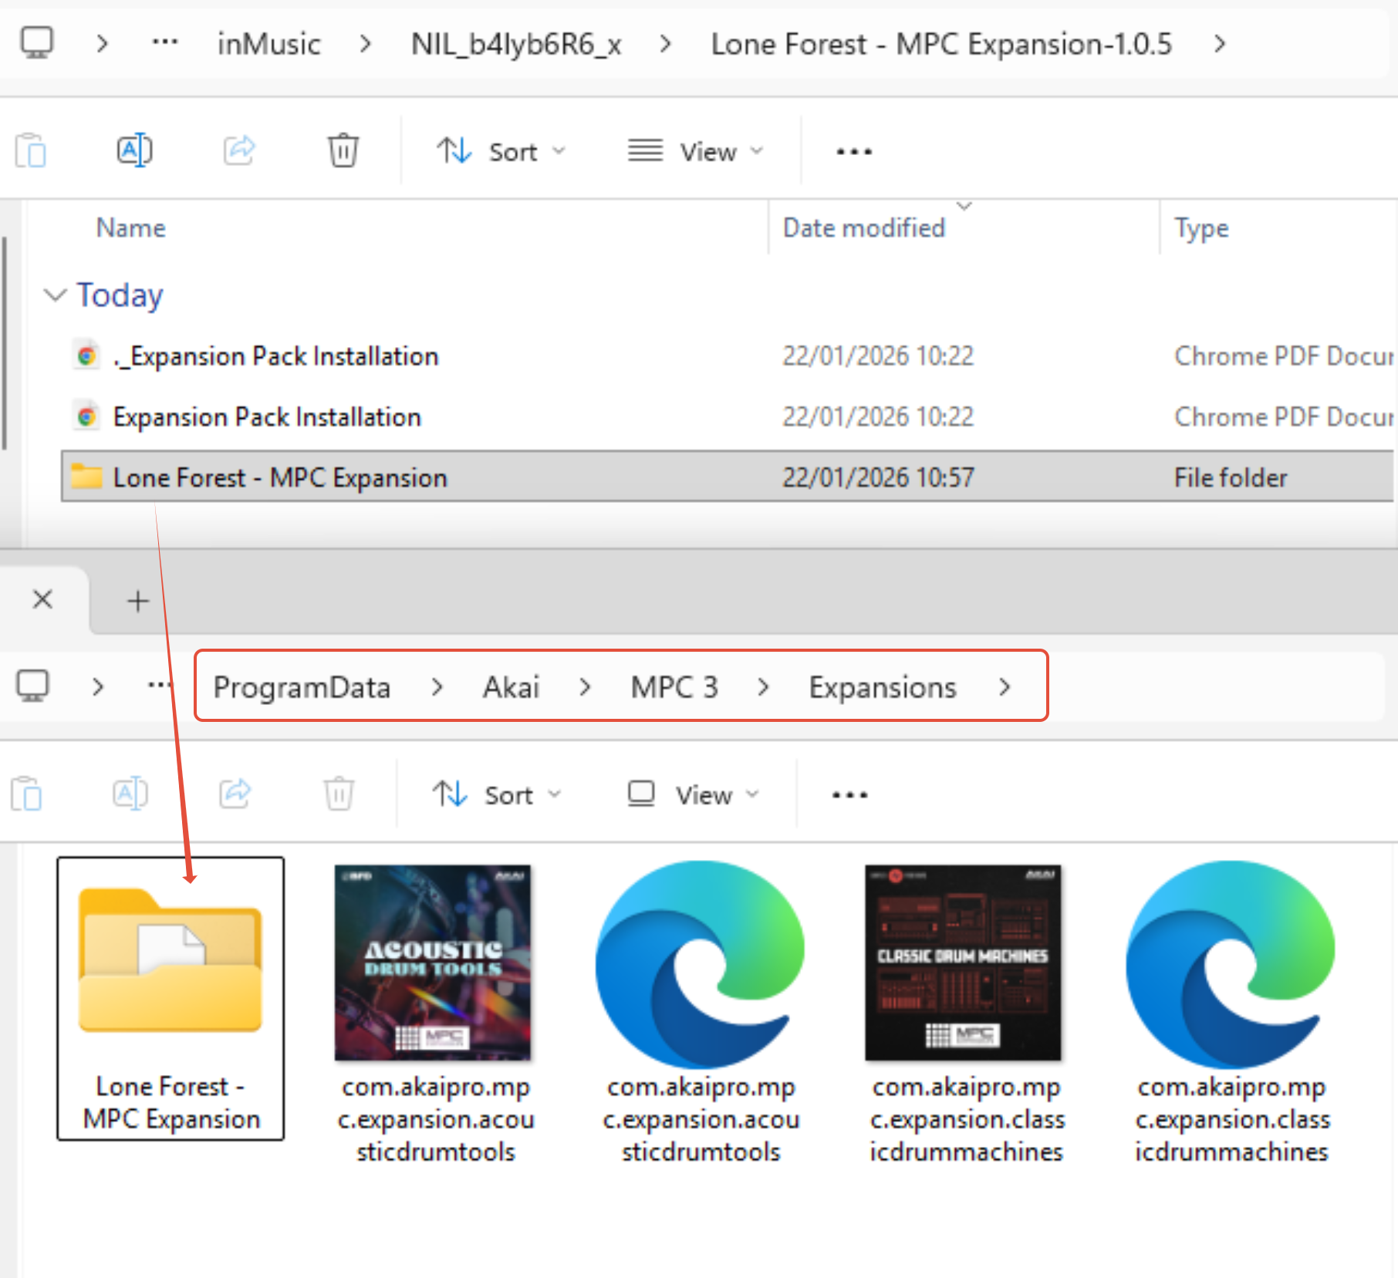Click the This PC monitor icon in bottom window
This screenshot has height=1278, width=1398.
click(33, 686)
